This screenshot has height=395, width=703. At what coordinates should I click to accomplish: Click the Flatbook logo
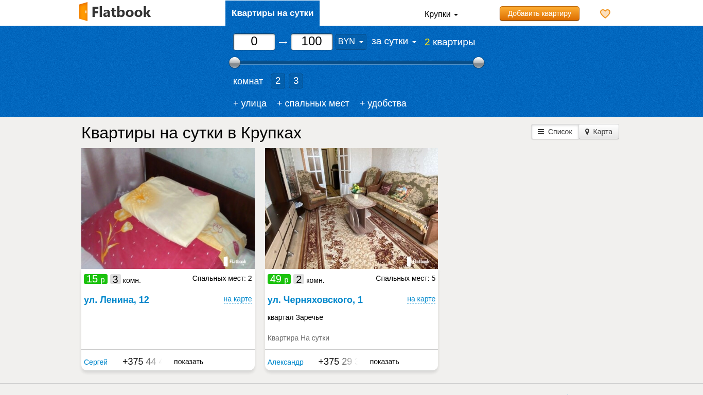click(x=115, y=12)
